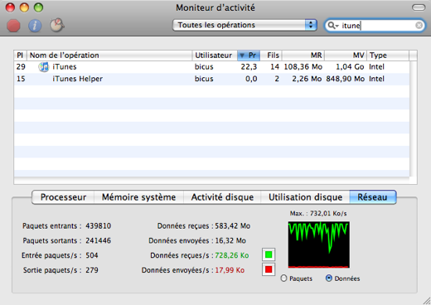Select the iTunes Helper process row
The height and width of the screenshot is (305, 431).
pos(211,79)
